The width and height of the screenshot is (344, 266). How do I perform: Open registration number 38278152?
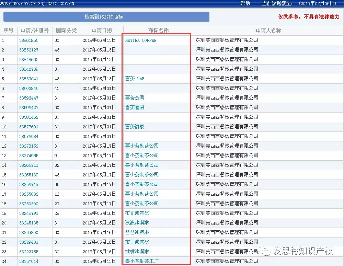point(29,146)
